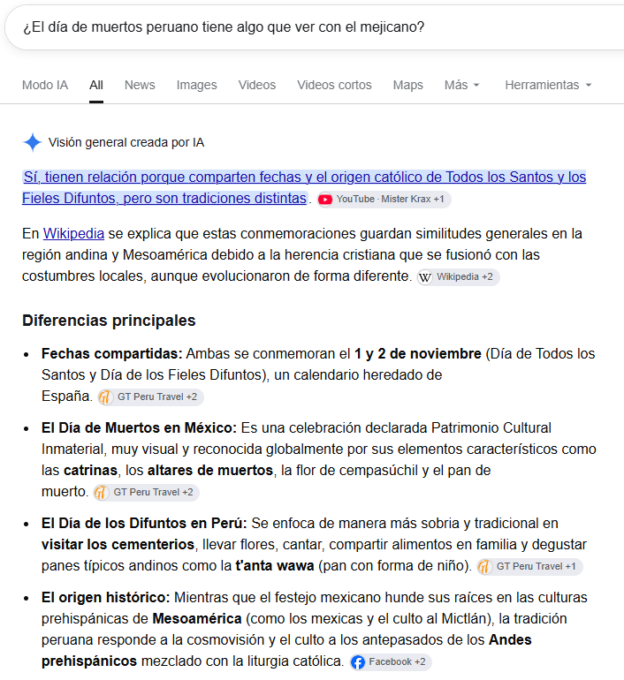Open the Images tab

196,85
